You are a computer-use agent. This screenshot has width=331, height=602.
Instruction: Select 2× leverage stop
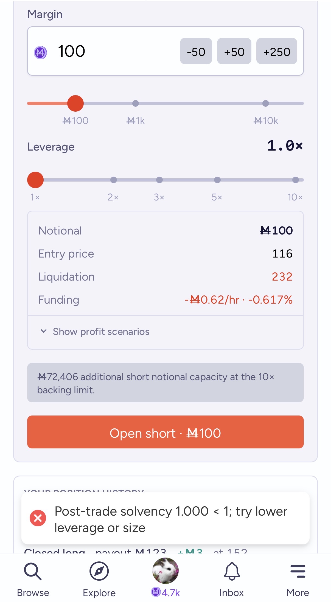point(114,180)
